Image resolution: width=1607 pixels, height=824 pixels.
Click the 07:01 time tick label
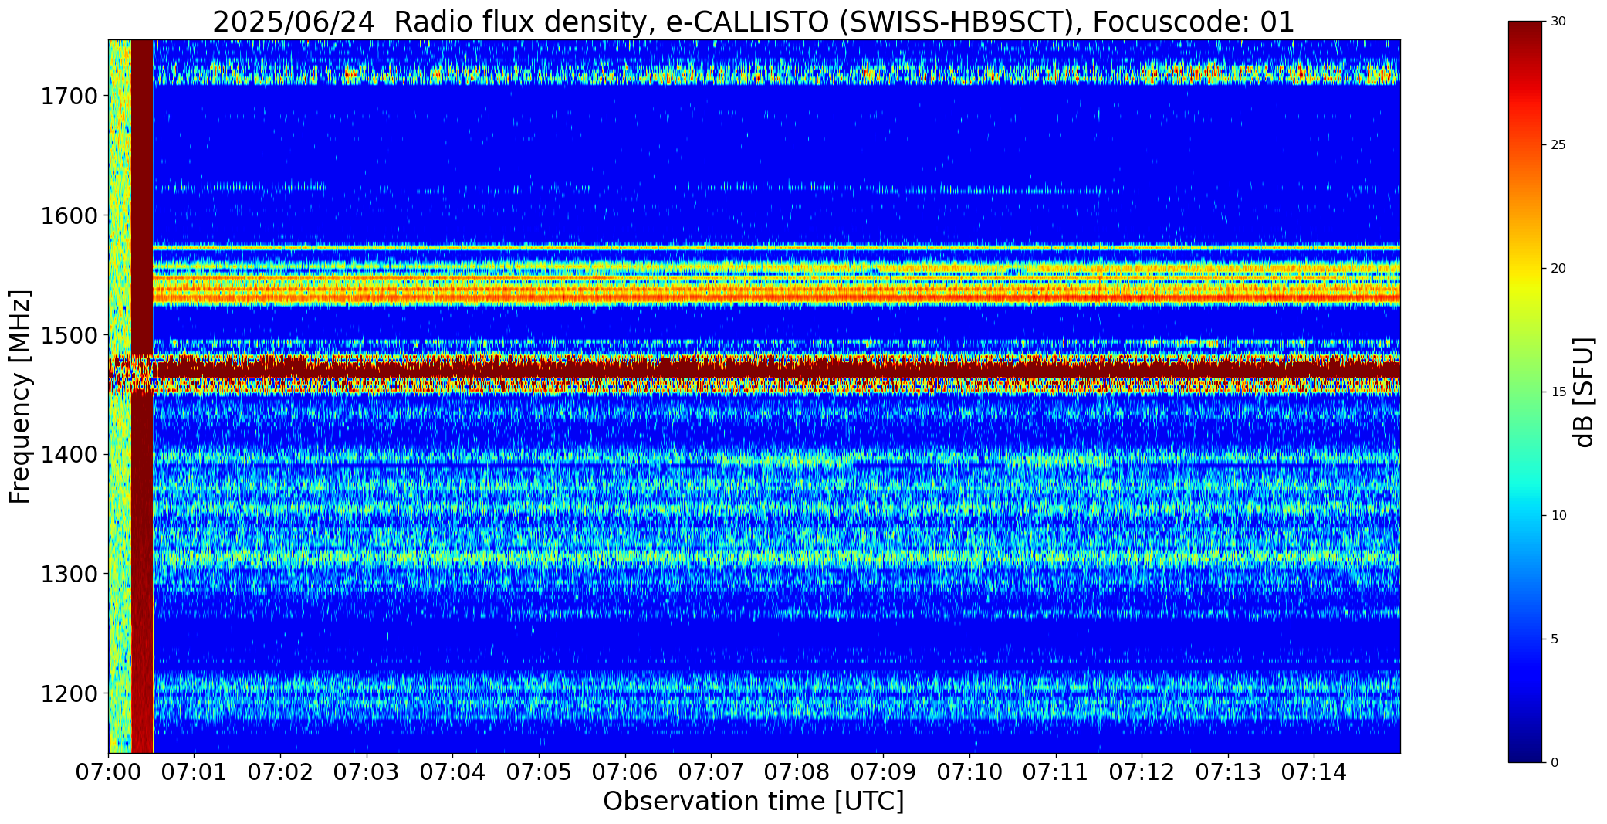(195, 772)
